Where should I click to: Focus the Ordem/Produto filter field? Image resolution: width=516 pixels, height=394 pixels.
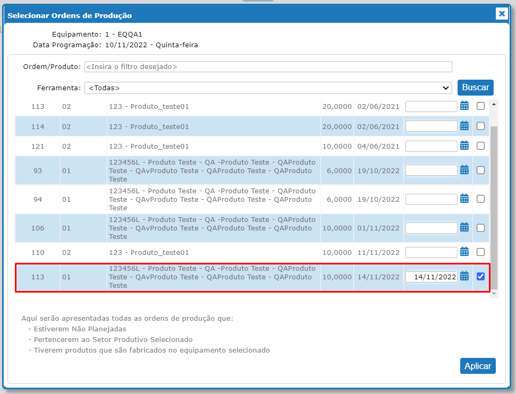(268, 66)
